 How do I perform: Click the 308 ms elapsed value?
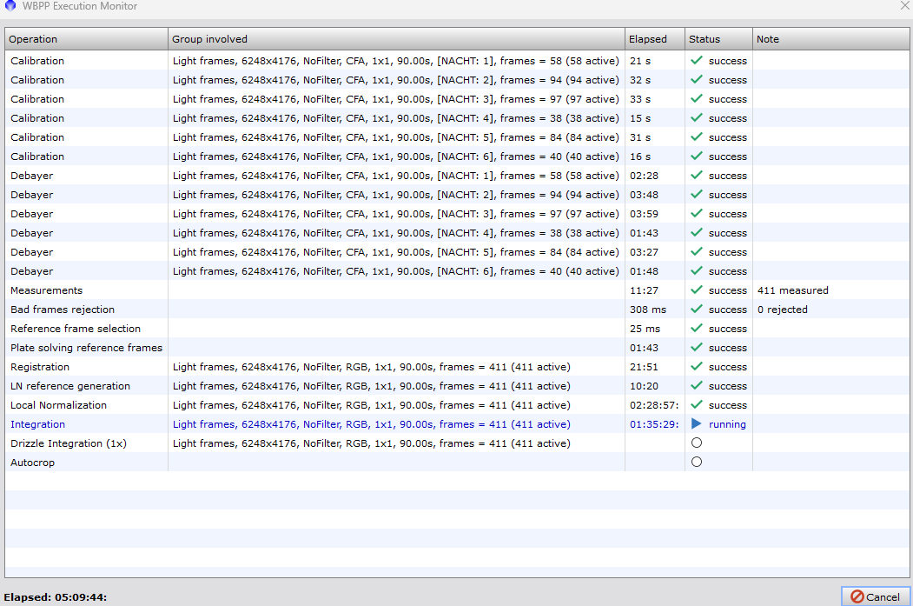(x=647, y=310)
